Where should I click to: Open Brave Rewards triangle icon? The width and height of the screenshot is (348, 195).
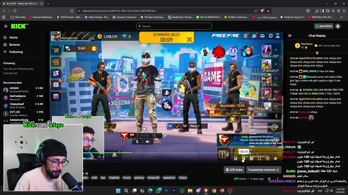coord(268,11)
